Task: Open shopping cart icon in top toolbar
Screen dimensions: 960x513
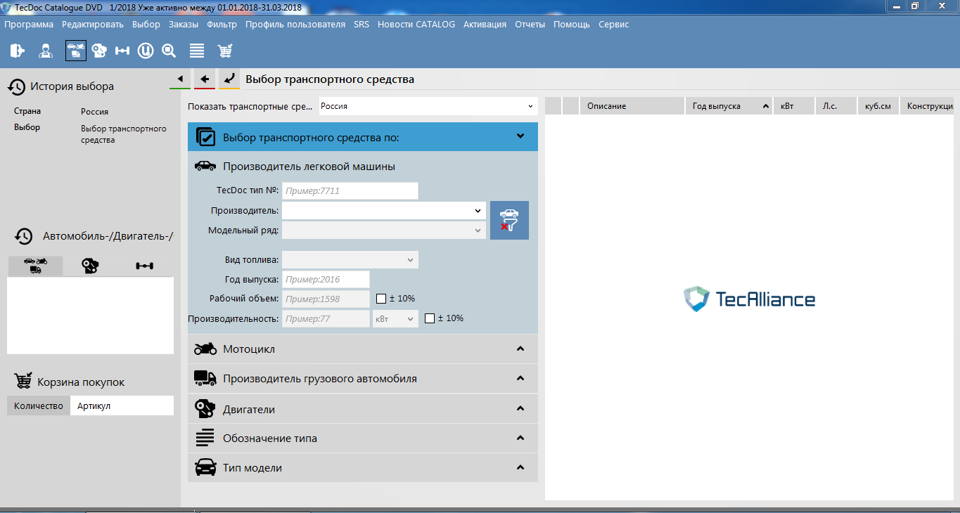Action: (x=225, y=51)
